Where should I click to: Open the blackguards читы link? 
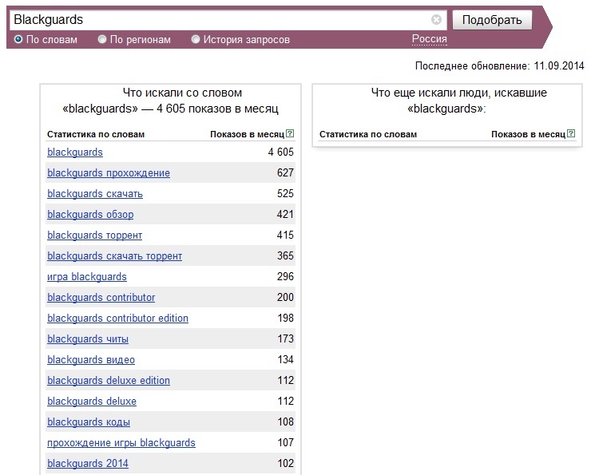pos(88,339)
